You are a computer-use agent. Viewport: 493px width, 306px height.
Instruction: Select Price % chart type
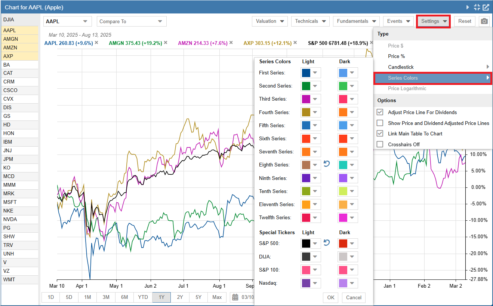396,56
